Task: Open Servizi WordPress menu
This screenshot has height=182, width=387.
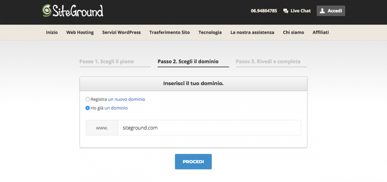Action: (122, 32)
